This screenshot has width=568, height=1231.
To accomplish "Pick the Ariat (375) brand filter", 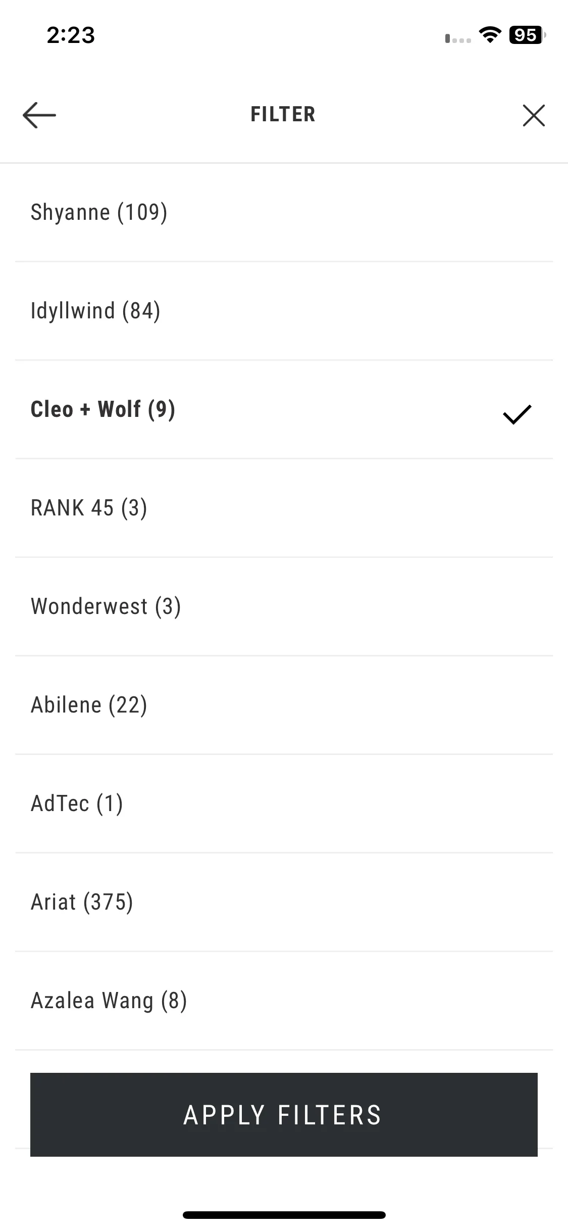I will [284, 902].
